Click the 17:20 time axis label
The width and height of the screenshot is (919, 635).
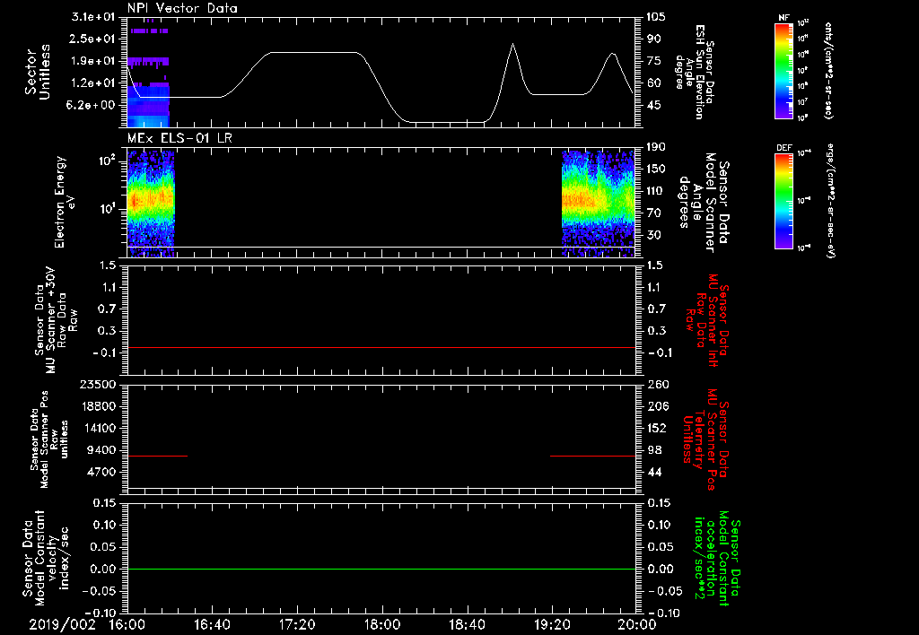point(297,624)
